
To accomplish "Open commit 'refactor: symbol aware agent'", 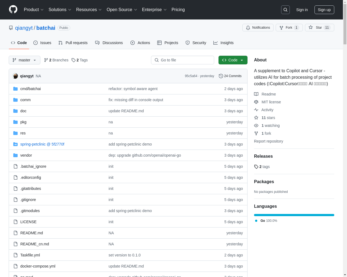I will coord(133,89).
